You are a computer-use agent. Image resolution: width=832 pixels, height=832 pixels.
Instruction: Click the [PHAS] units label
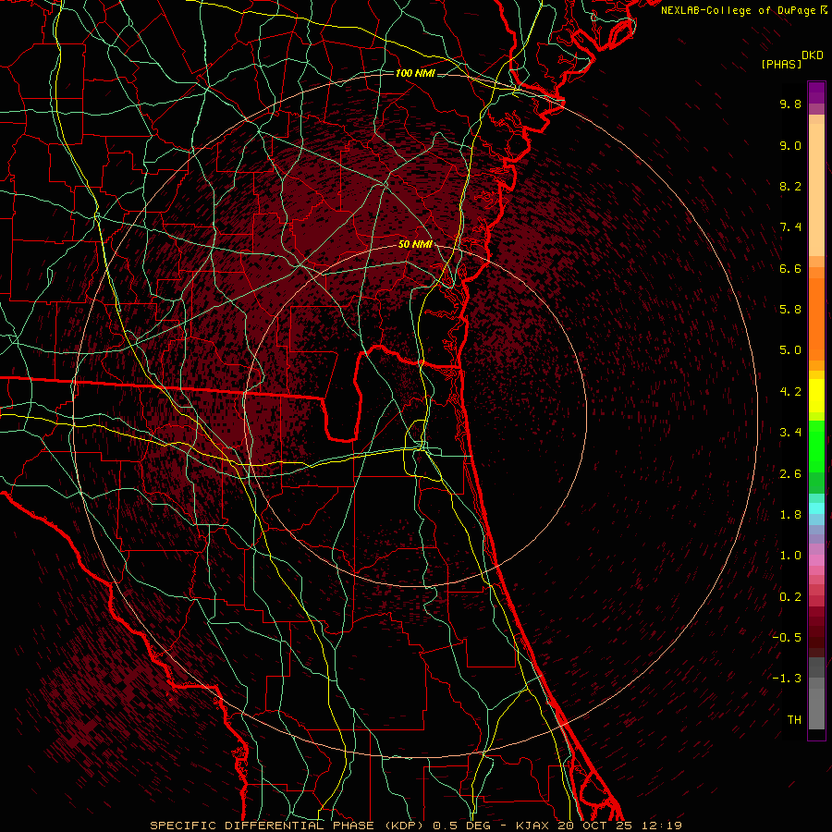(x=781, y=65)
